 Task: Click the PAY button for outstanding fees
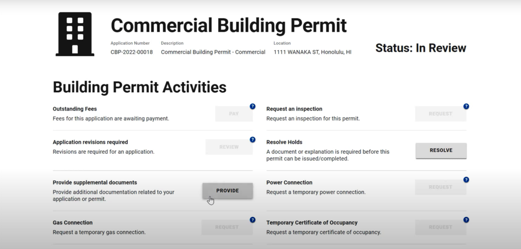point(234,114)
